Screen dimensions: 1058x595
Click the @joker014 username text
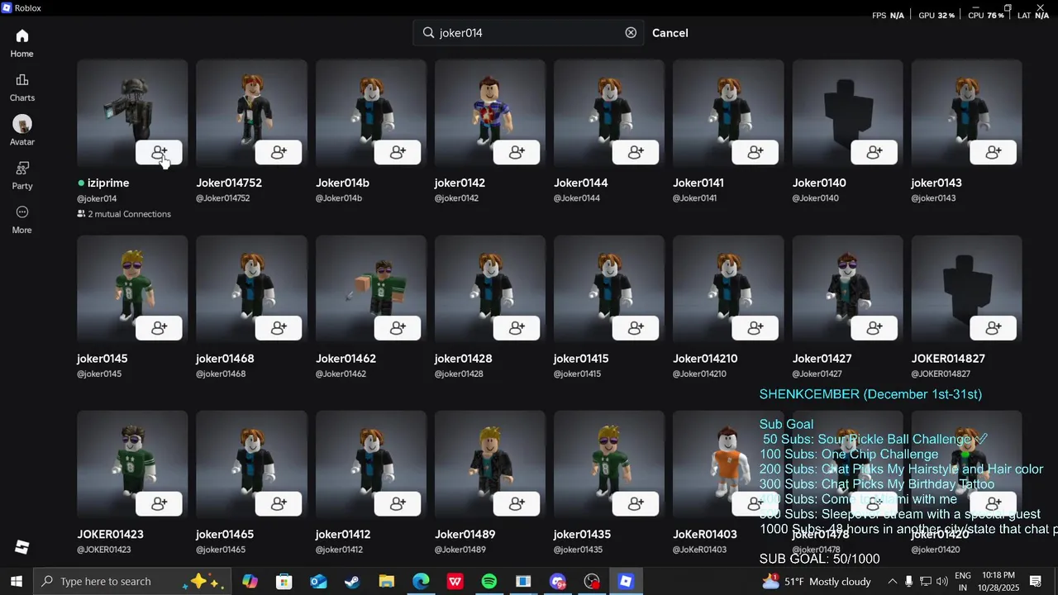[x=97, y=198]
